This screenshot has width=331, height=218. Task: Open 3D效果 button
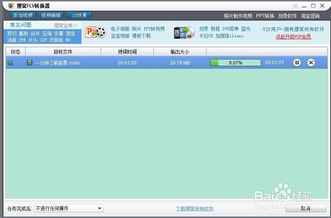(x=79, y=16)
